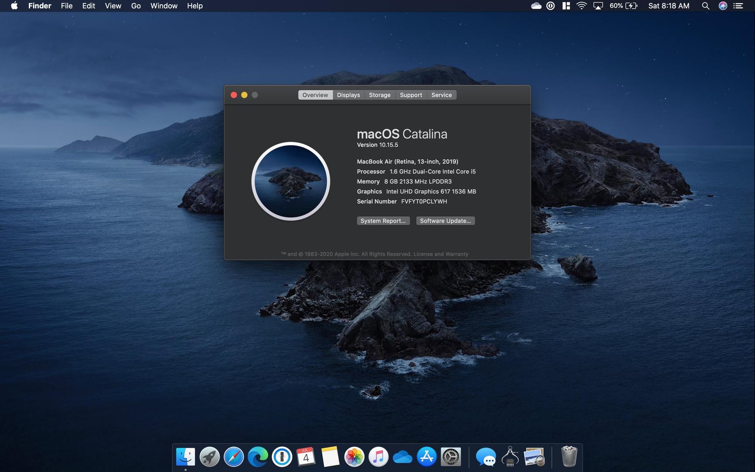
Task: Click the macOS Catalina heading
Action: click(x=402, y=134)
